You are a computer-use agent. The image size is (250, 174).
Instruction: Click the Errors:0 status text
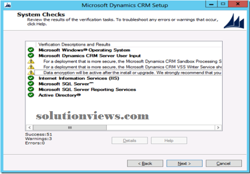35,143
